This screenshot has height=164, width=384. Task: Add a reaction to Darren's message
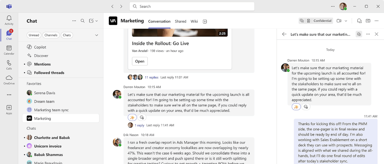coord(142,117)
